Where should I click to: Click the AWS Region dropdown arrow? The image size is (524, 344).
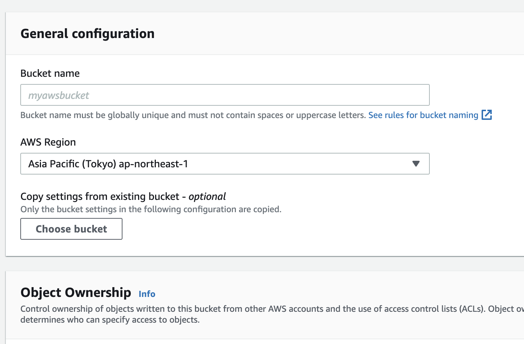416,164
